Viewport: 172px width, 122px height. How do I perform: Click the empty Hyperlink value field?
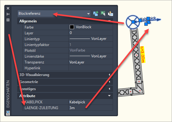coord(91,68)
